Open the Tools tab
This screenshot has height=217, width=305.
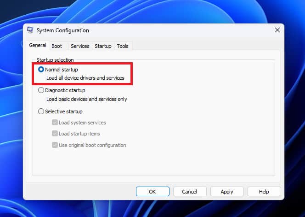coord(123,46)
